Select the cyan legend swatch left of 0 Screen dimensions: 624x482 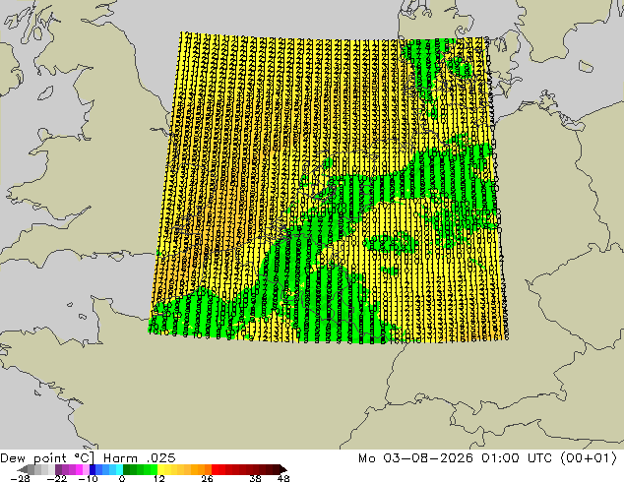click(119, 469)
